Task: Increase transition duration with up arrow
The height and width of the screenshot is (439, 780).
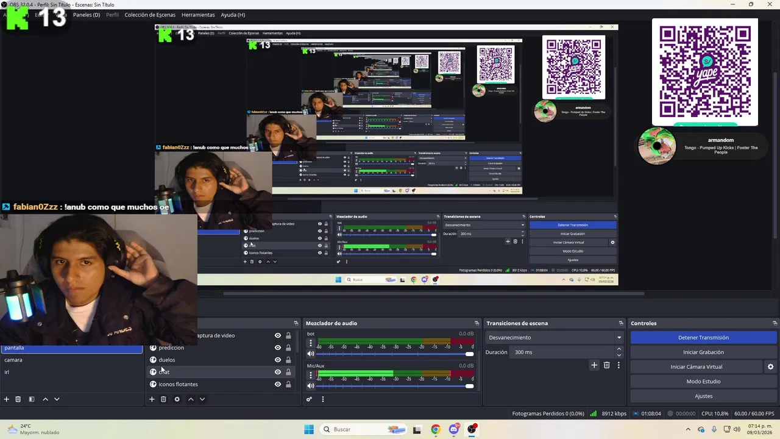Action: pyautogui.click(x=619, y=349)
